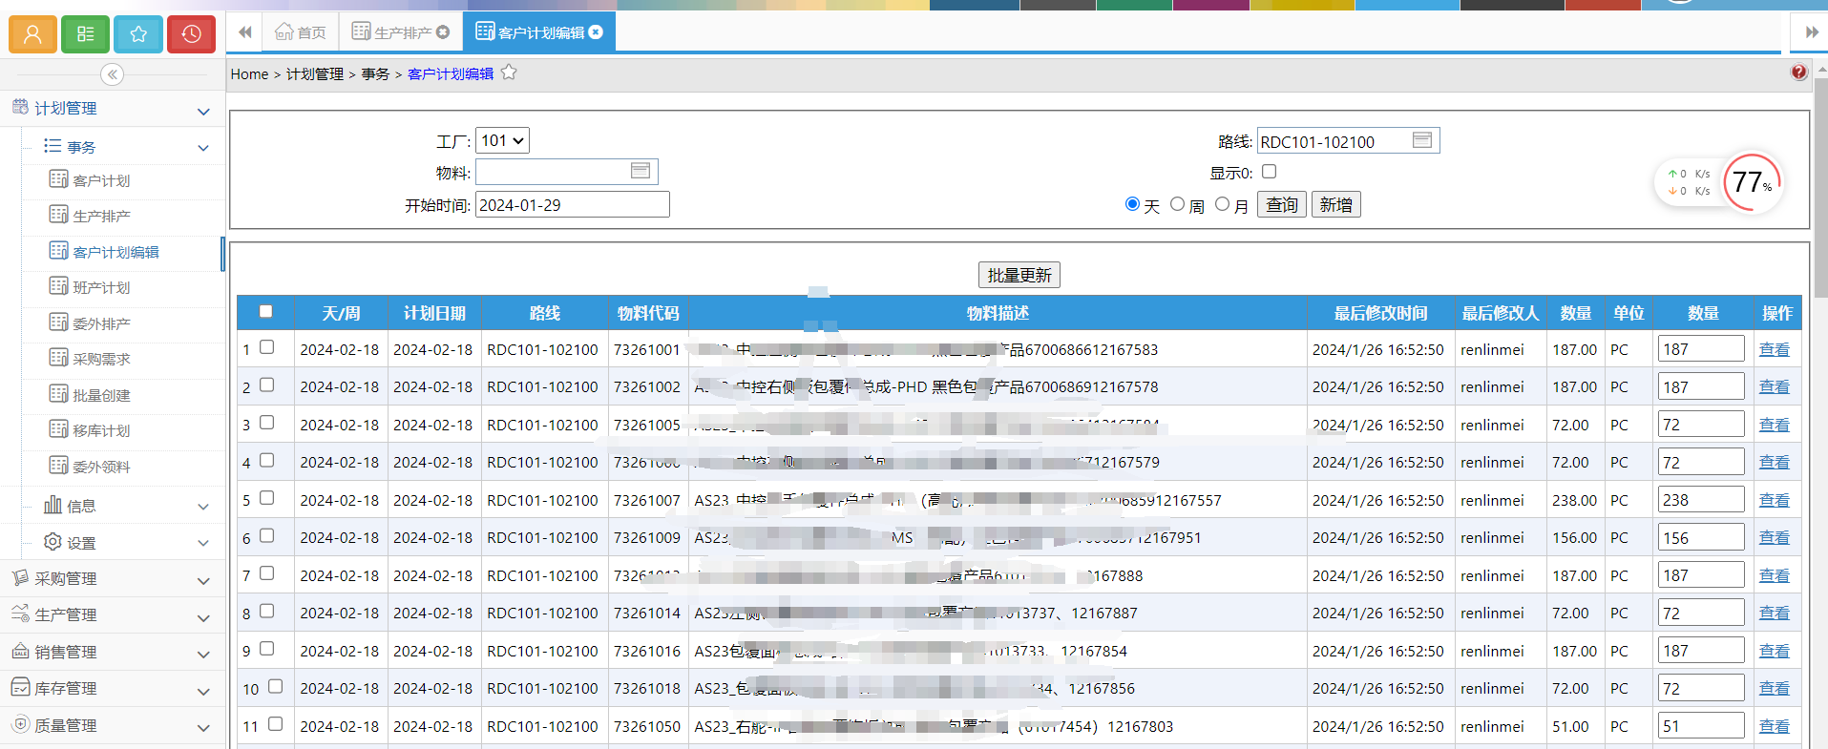Select the 月 radio button
The image size is (1828, 749).
pyautogui.click(x=1222, y=204)
